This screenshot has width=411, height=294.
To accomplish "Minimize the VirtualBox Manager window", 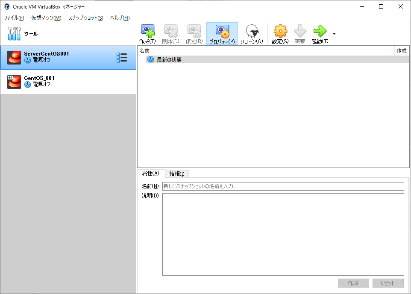I will point(362,6).
